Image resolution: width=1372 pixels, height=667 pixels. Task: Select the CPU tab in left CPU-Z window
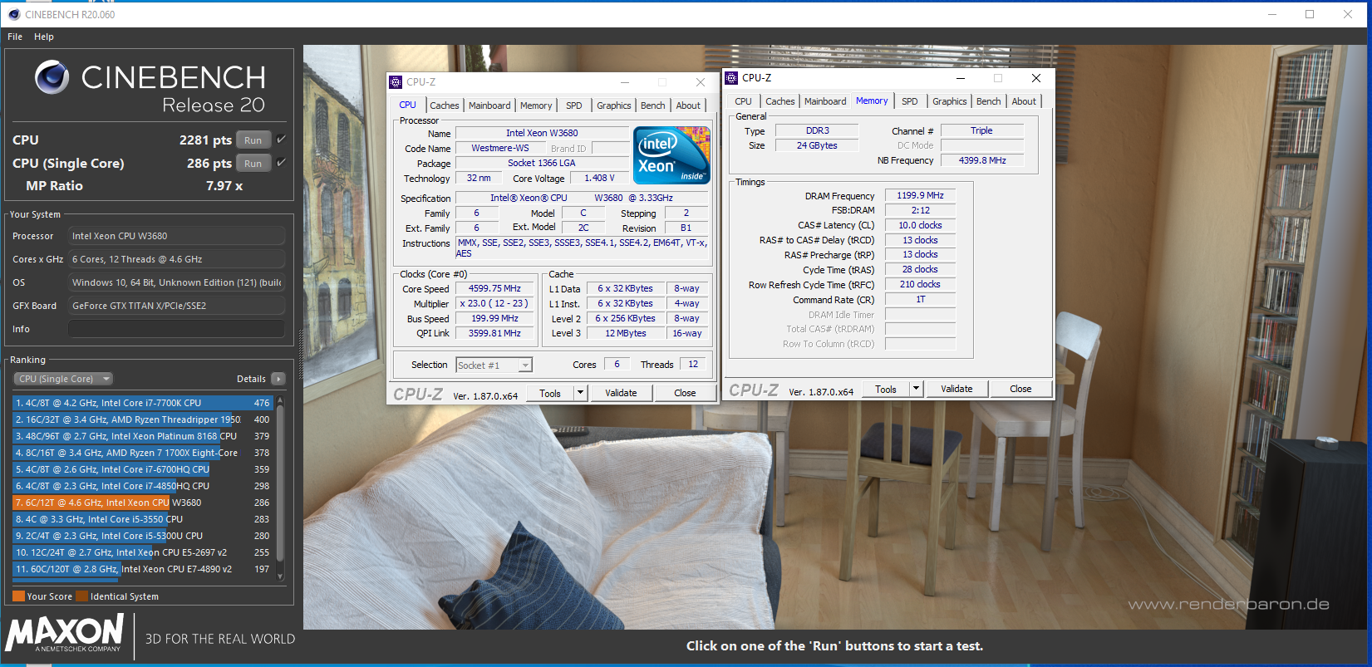[408, 105]
